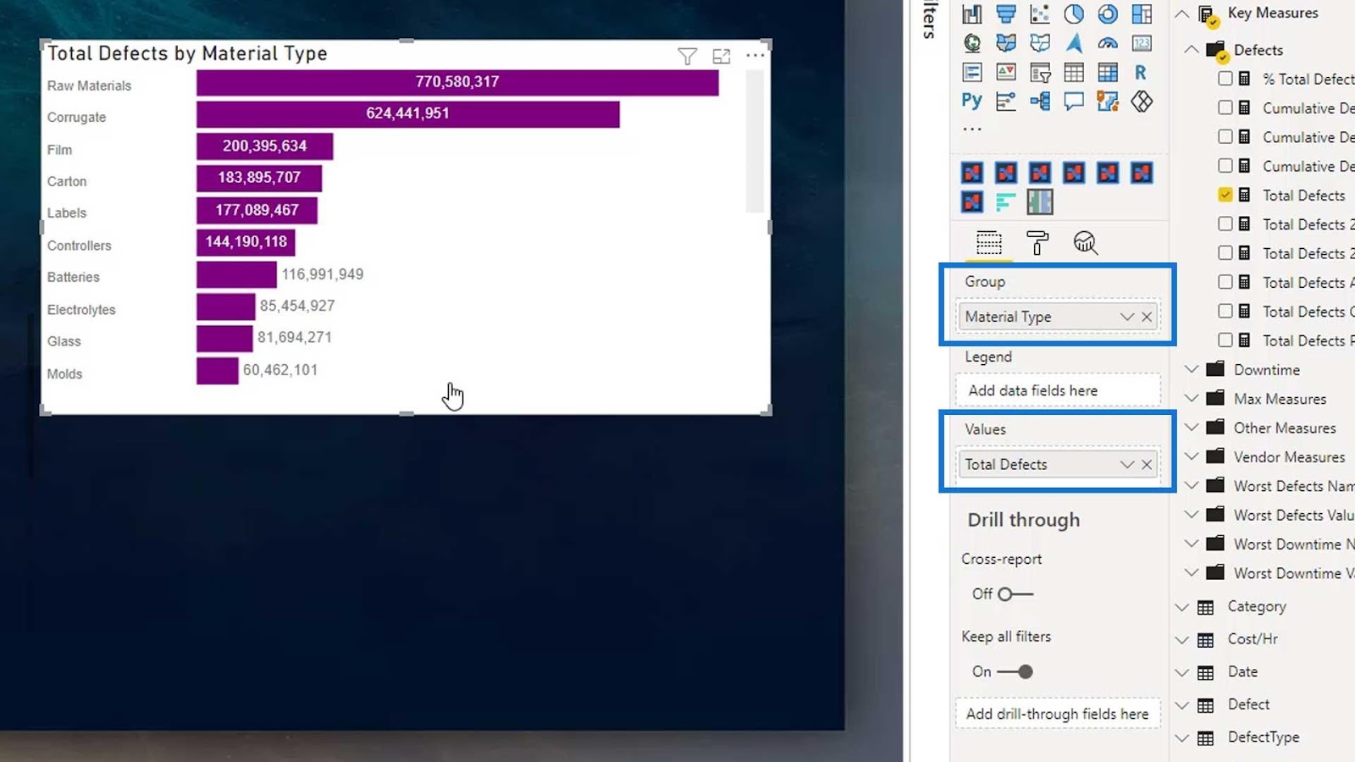Uncheck the Total Defects measure
The height and width of the screenshot is (762, 1355).
click(1225, 195)
